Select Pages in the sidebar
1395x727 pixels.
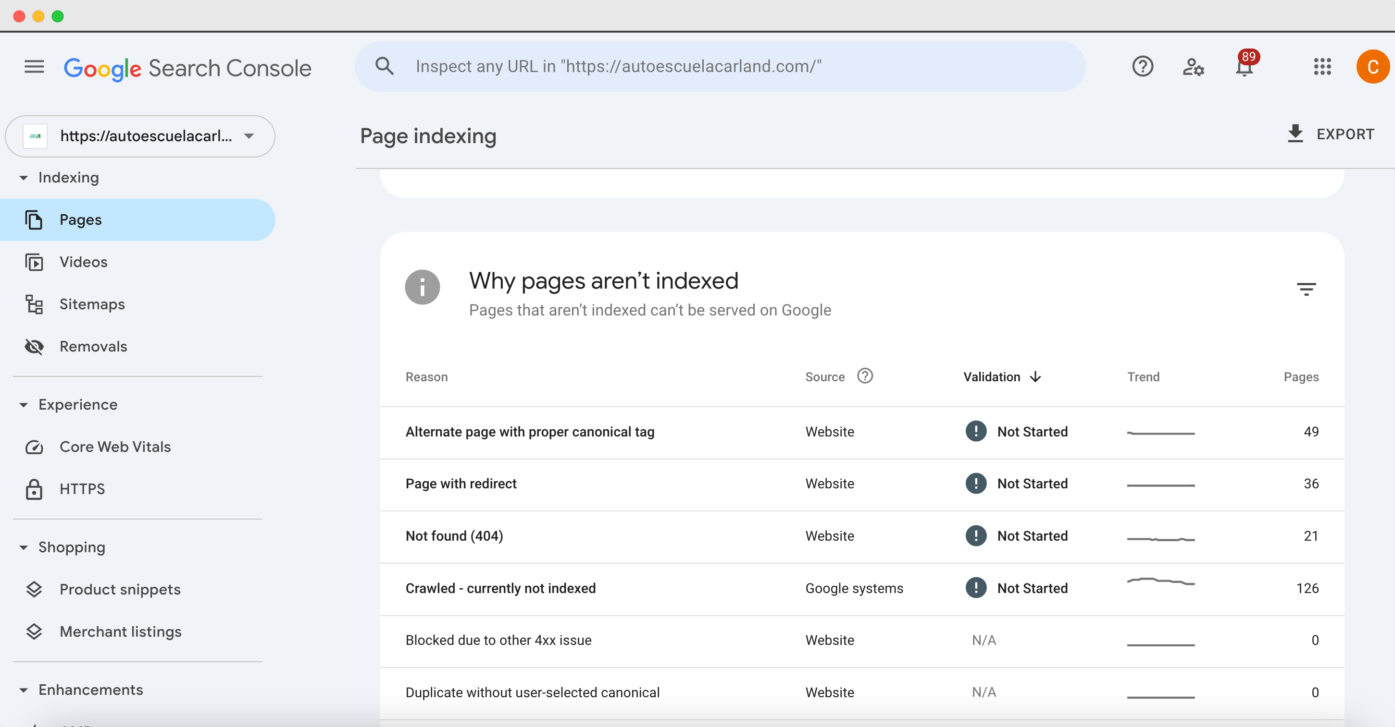click(x=137, y=219)
